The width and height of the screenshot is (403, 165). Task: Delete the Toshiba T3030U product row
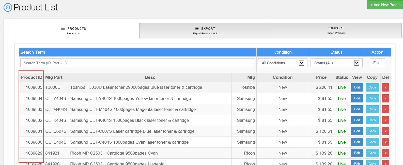(x=385, y=87)
